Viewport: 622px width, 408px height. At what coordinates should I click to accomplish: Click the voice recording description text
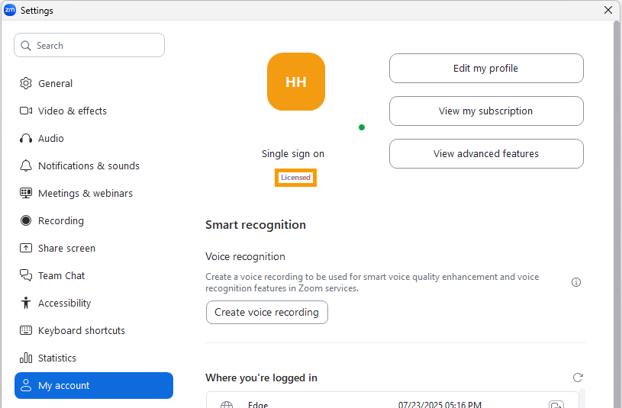tap(372, 282)
